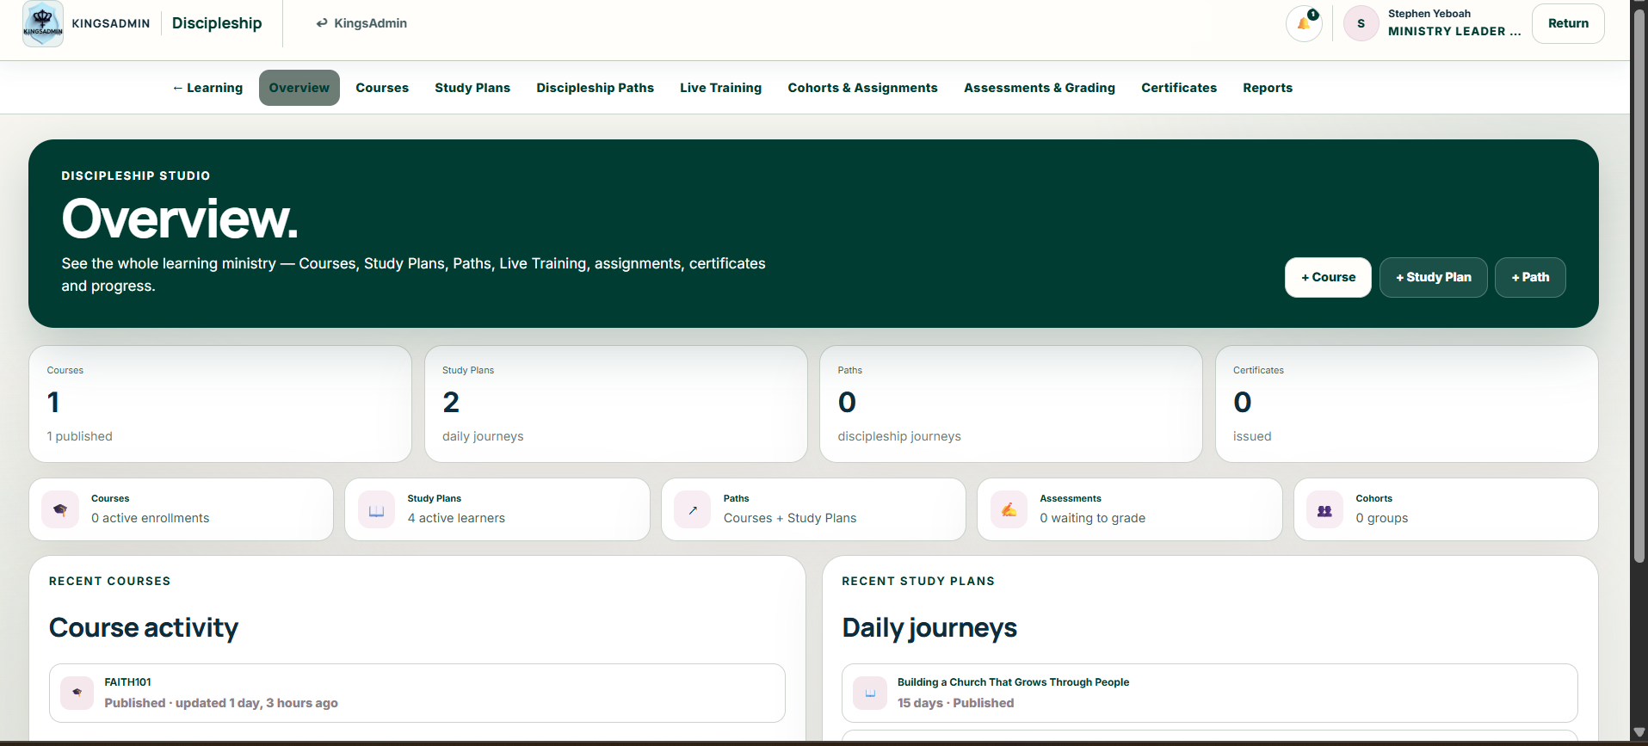Click the writing hand icon in Assessments card
Viewport: 1648px width, 746px height.
1009,510
